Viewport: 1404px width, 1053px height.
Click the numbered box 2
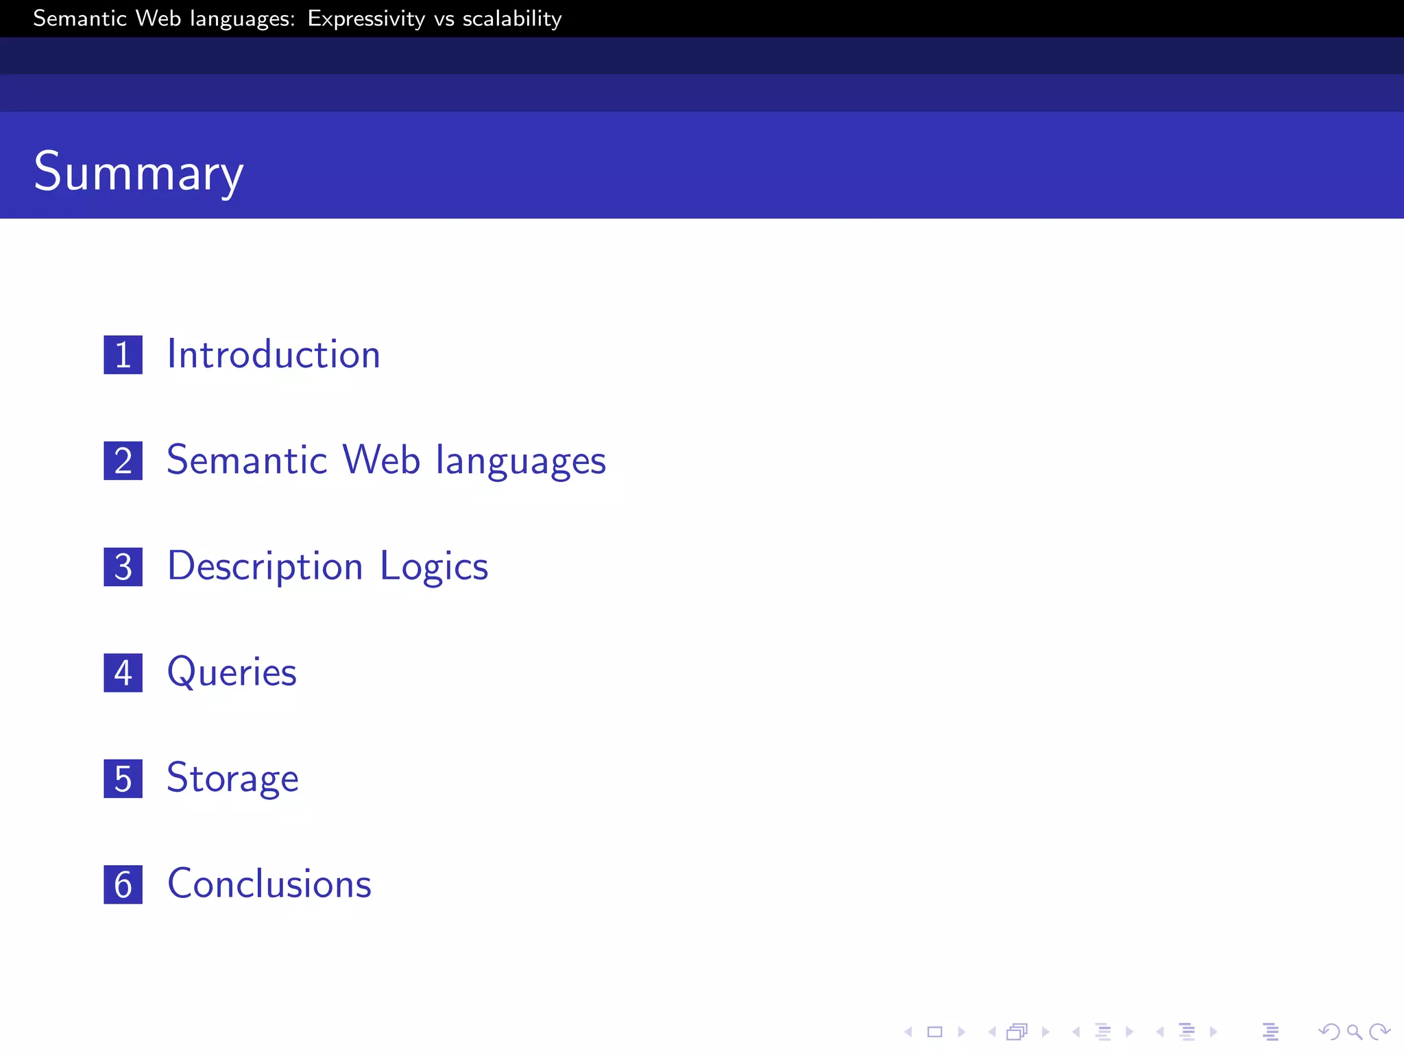[x=123, y=461]
